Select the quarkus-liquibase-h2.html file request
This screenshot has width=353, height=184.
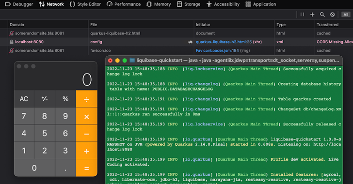click(x=115, y=33)
